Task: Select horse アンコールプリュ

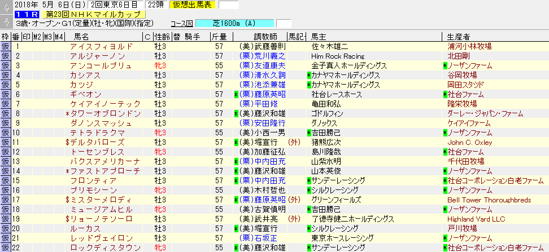Action: [x=101, y=66]
